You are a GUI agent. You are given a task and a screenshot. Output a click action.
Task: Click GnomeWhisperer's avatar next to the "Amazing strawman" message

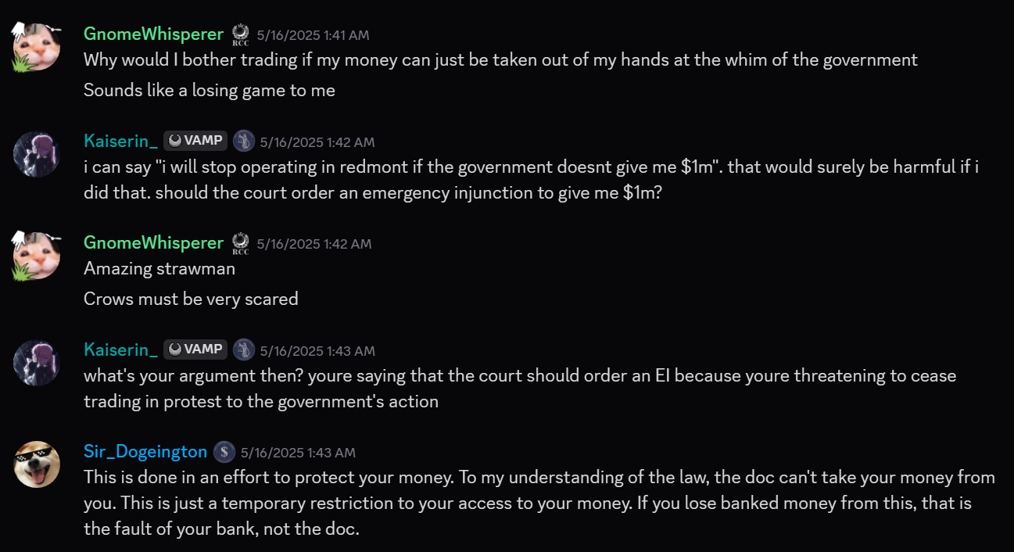[36, 256]
